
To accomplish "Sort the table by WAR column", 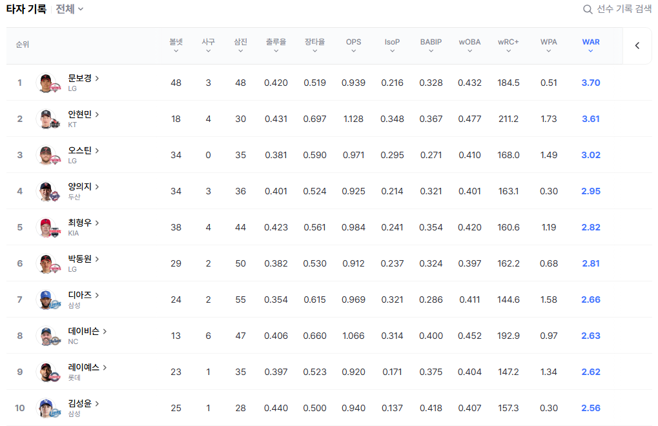I will (x=591, y=46).
